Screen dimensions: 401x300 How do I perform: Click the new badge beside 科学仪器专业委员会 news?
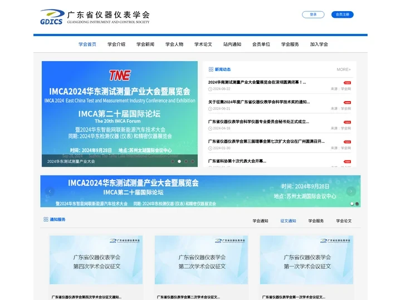(x=348, y=122)
